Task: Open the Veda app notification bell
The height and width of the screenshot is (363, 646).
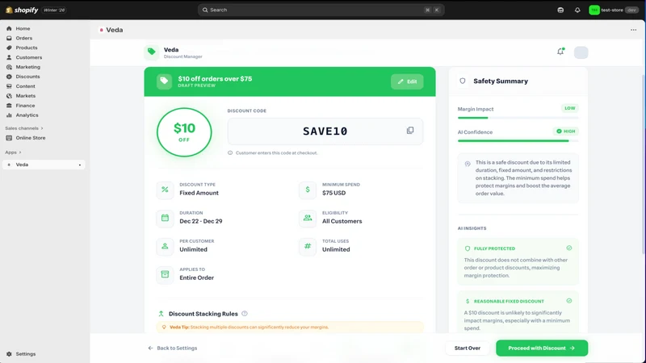Action: click(560, 52)
